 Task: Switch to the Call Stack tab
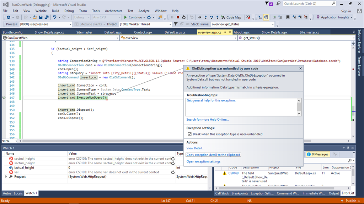[222, 193]
